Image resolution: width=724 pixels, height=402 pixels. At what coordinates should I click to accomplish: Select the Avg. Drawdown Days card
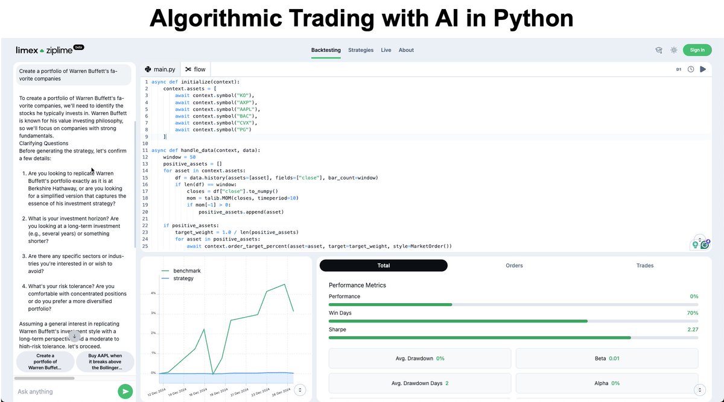(x=420, y=383)
